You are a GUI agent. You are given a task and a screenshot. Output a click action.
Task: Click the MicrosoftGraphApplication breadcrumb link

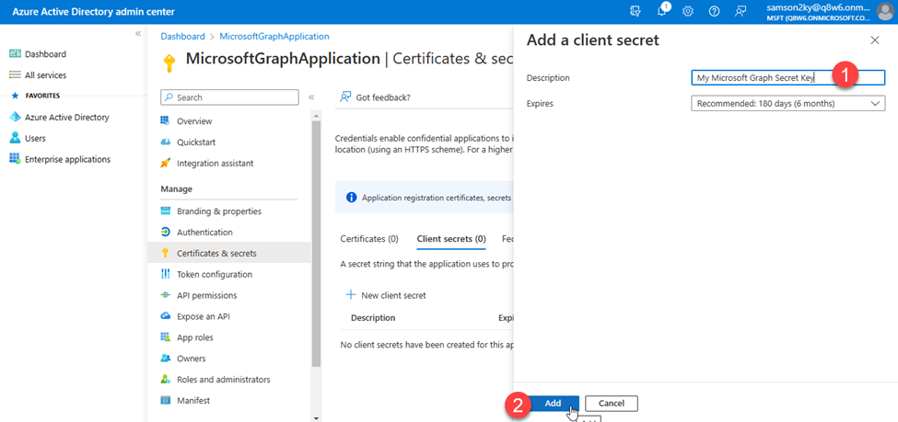point(274,36)
